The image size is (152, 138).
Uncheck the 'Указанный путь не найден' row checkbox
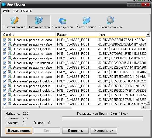(x=5, y=63)
